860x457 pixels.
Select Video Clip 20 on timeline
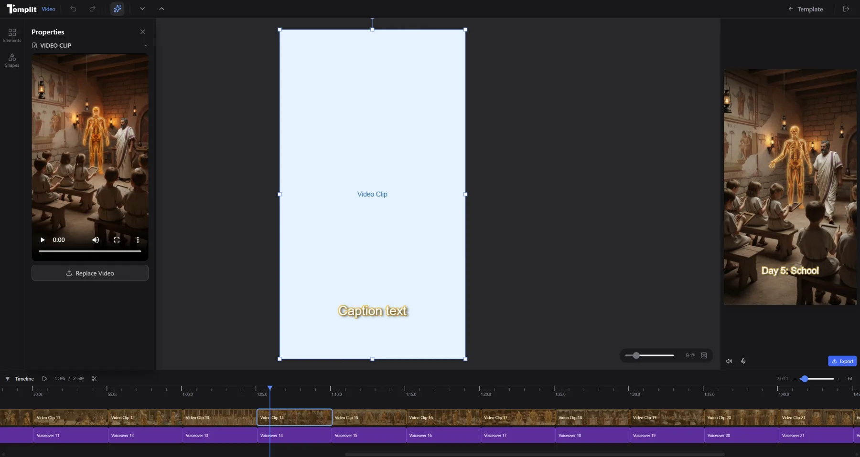[x=742, y=417]
